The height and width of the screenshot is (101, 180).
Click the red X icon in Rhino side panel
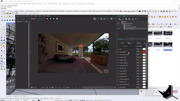click(x=148, y=27)
